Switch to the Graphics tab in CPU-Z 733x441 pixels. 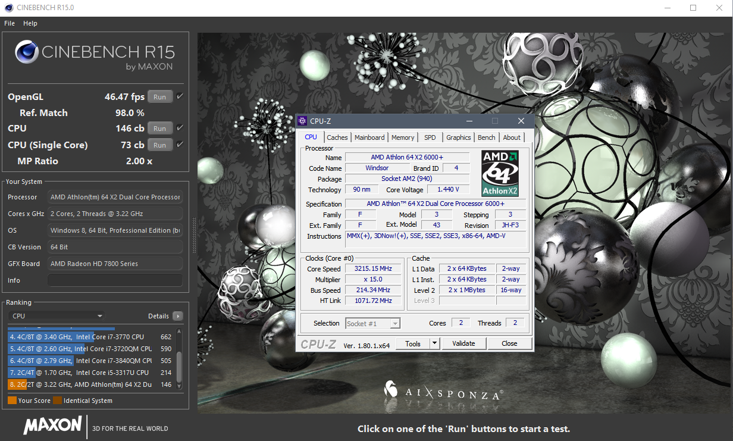[459, 137]
